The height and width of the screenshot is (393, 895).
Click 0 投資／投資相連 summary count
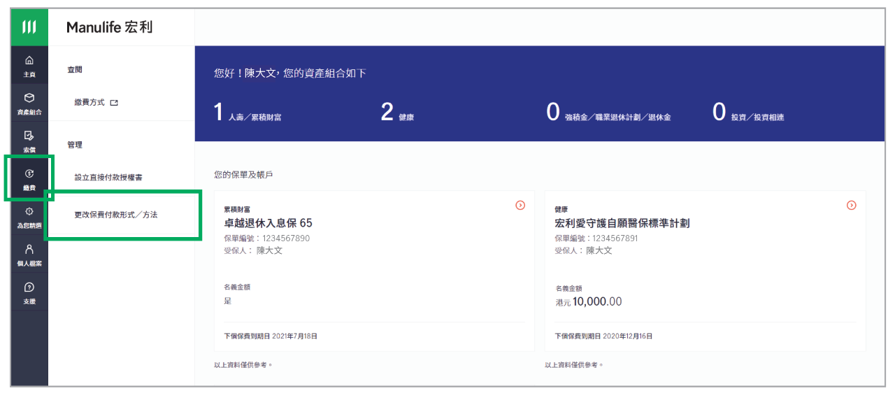pos(748,113)
